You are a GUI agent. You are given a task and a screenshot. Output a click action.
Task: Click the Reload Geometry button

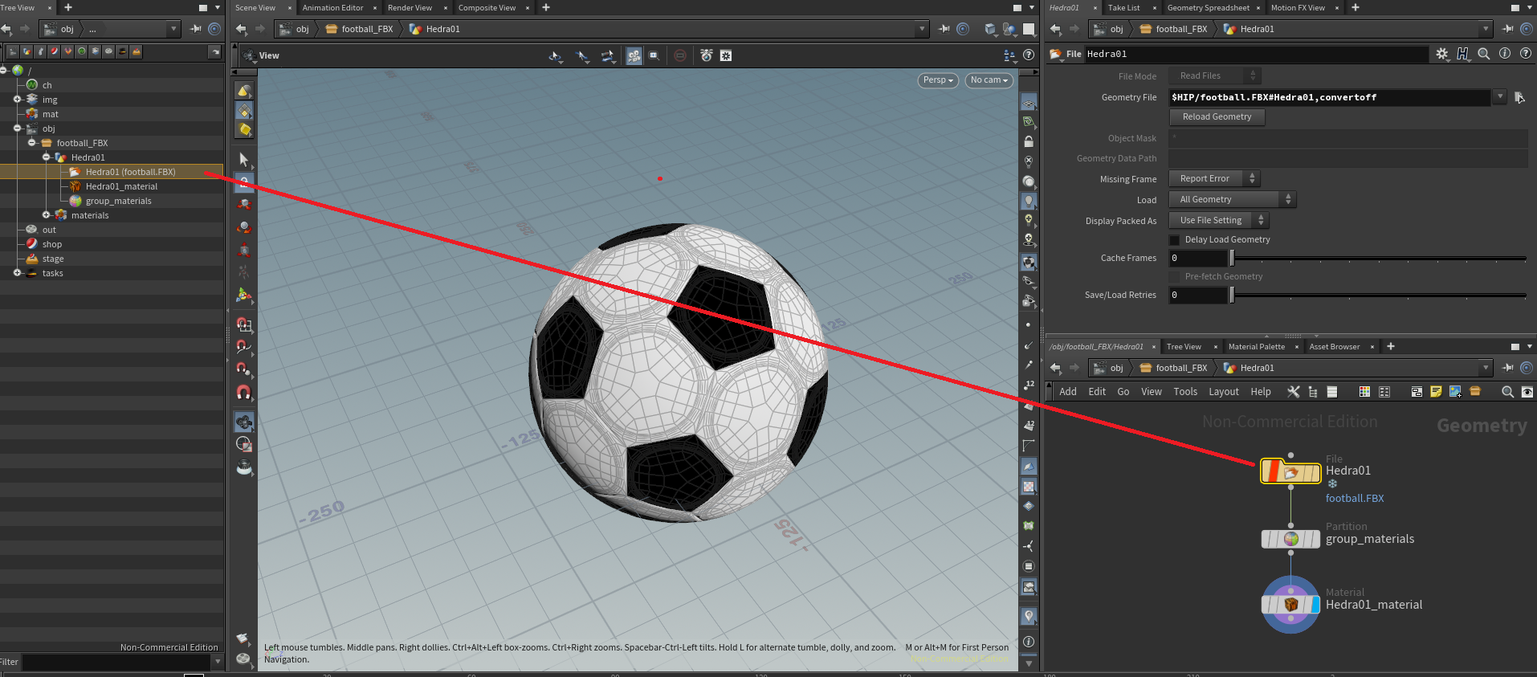click(x=1217, y=117)
